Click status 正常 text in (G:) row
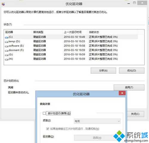Viewport: 149px width, 143px height. tap(103, 54)
